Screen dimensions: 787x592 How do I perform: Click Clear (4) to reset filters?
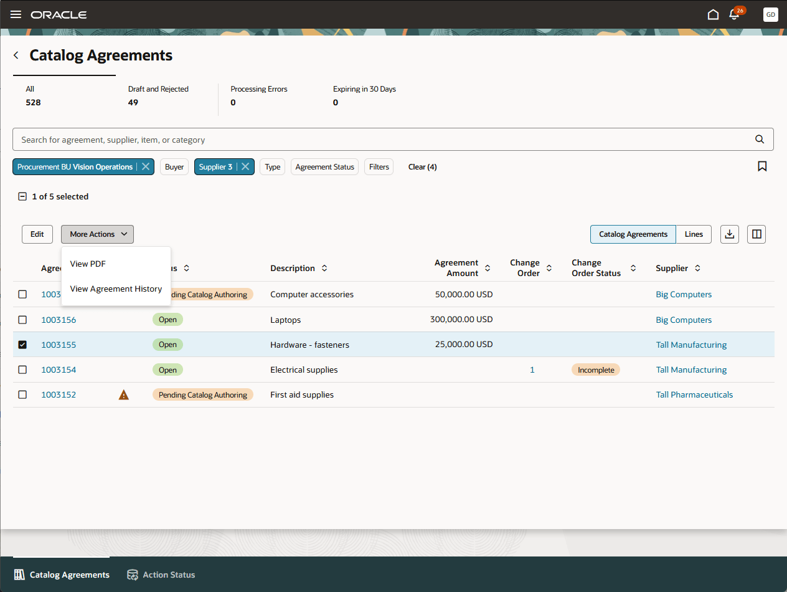click(x=422, y=166)
